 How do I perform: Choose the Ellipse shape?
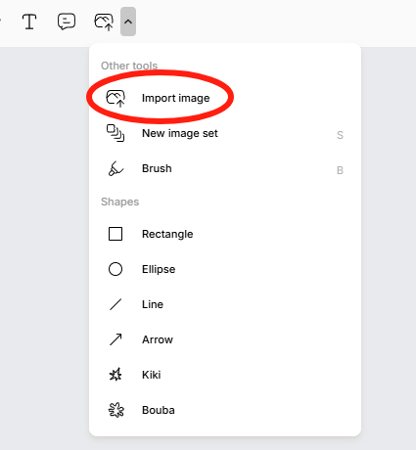(x=225, y=269)
